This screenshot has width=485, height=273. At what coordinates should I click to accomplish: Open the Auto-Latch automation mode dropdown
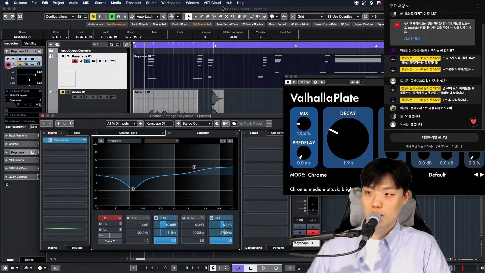click(x=148, y=16)
